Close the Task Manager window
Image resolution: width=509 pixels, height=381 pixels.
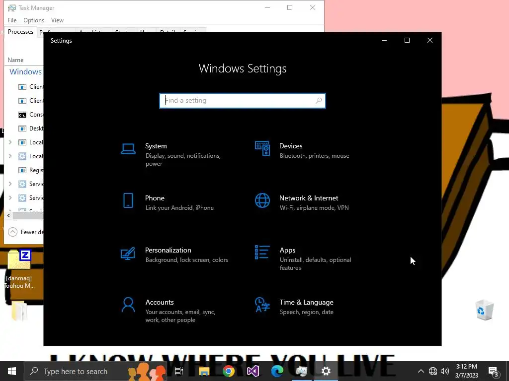pyautogui.click(x=313, y=7)
